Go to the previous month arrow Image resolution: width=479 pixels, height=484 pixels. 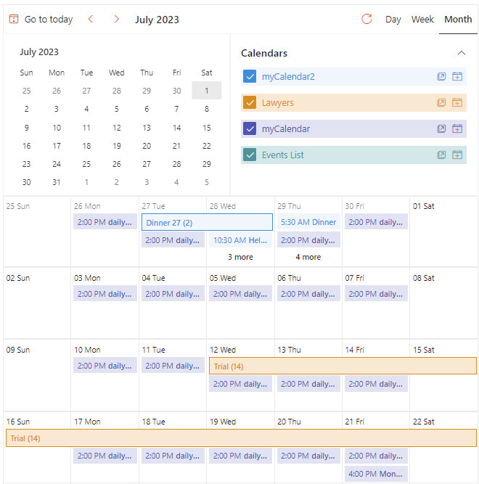click(91, 19)
